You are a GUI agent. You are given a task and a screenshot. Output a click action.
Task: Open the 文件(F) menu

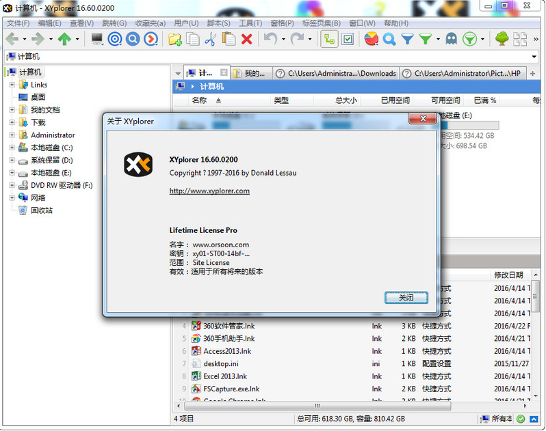pos(18,23)
